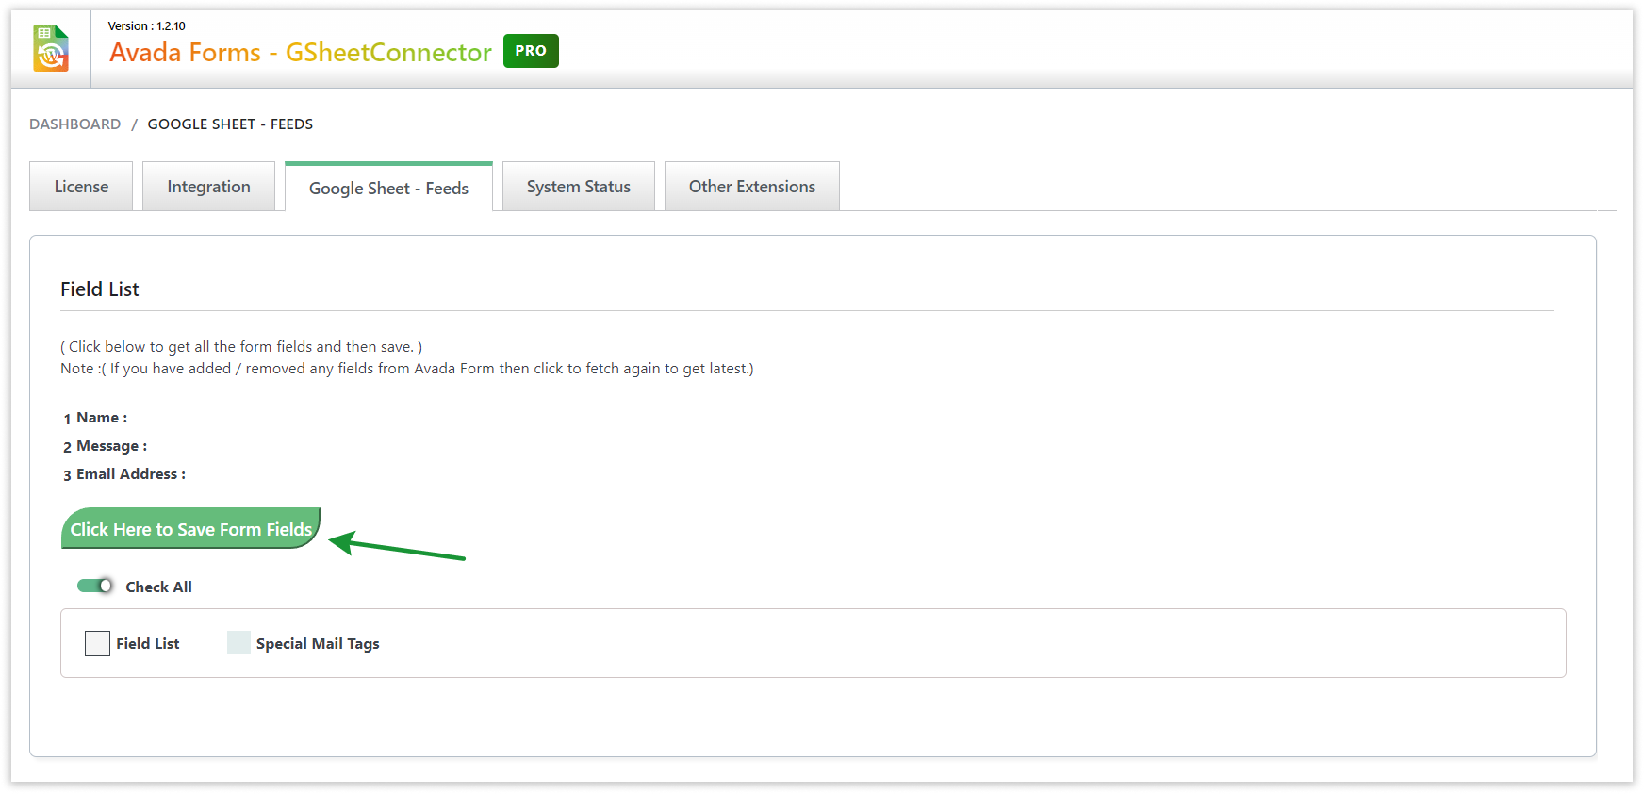This screenshot has height=794, width=1644.
Task: Click the Avada Forms - GSheetConnector title
Action: click(x=301, y=53)
